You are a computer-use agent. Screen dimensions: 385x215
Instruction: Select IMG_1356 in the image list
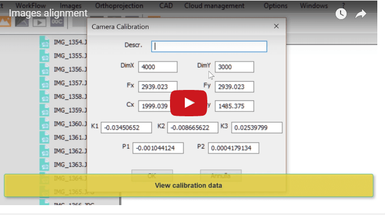pos(63,70)
